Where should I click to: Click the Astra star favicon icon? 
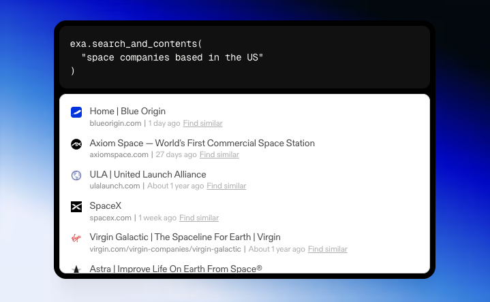coord(76,269)
